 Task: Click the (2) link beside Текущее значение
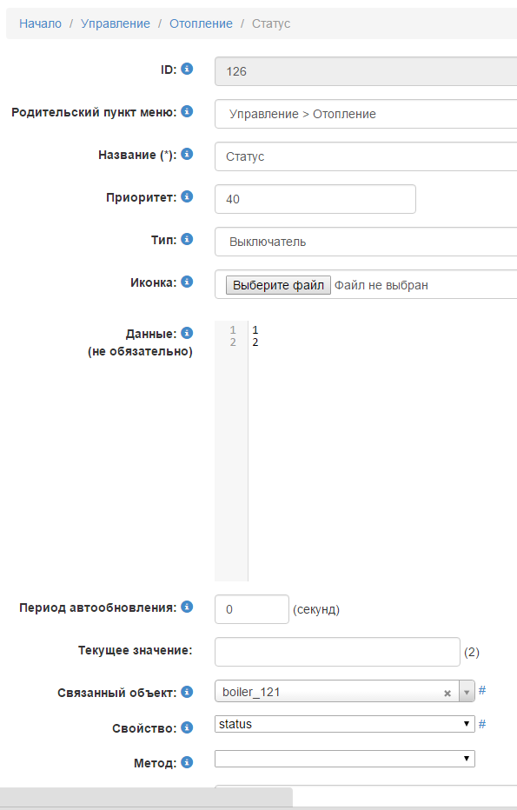472,652
